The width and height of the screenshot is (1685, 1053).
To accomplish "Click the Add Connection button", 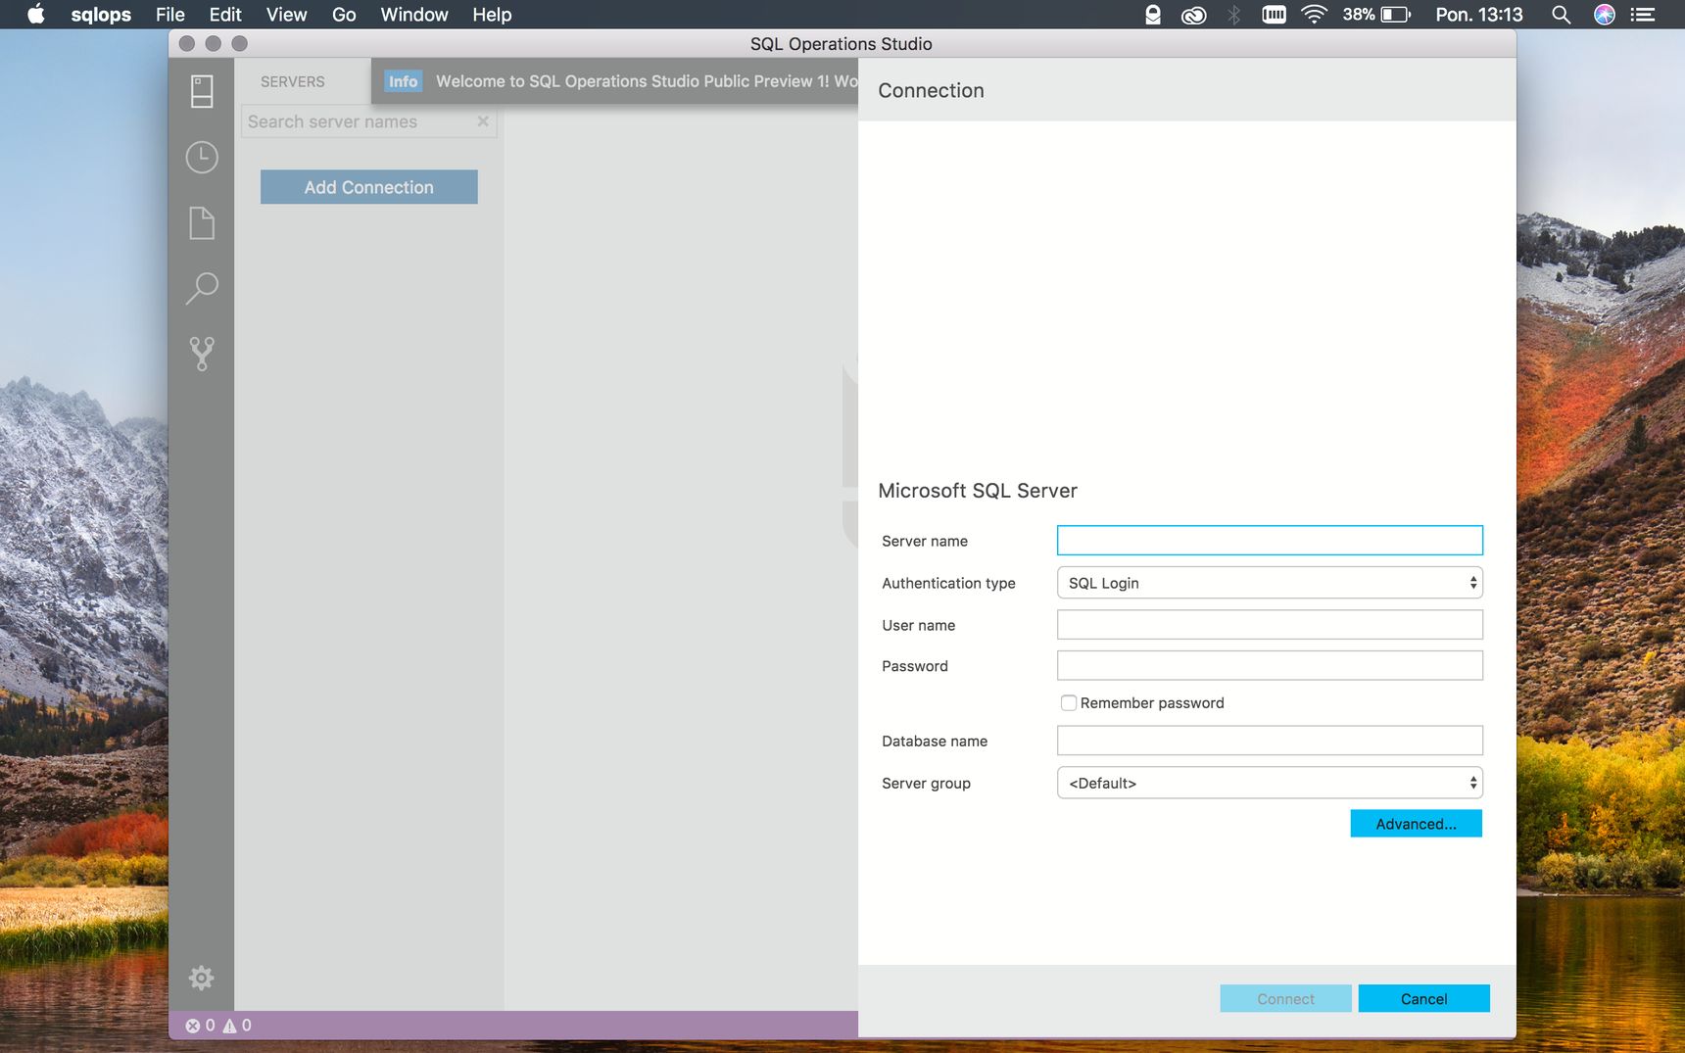I will point(369,187).
